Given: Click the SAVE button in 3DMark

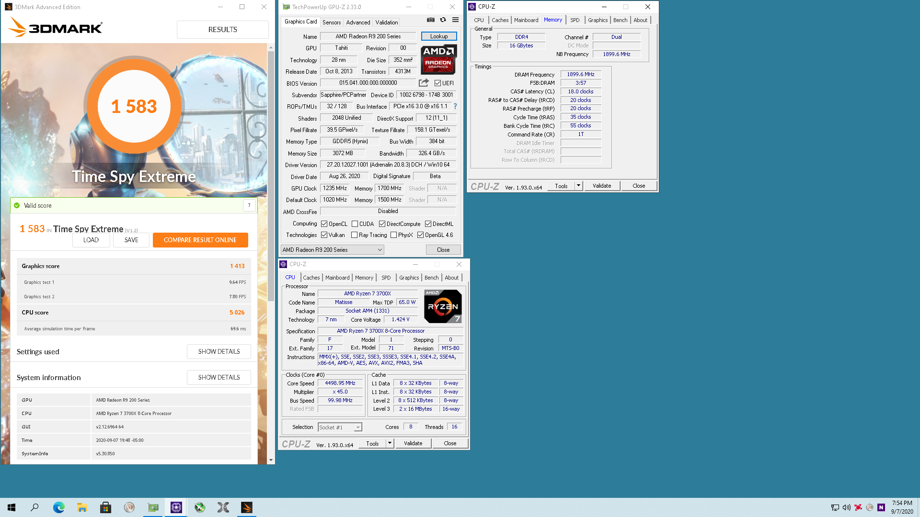Looking at the screenshot, I should [x=131, y=240].
